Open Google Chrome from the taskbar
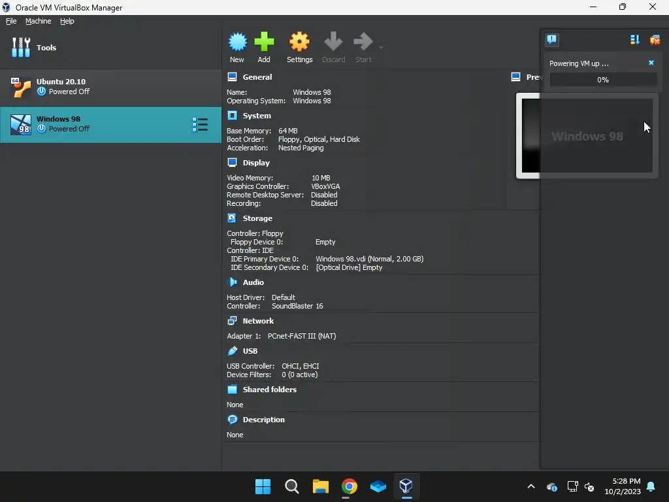 click(349, 486)
